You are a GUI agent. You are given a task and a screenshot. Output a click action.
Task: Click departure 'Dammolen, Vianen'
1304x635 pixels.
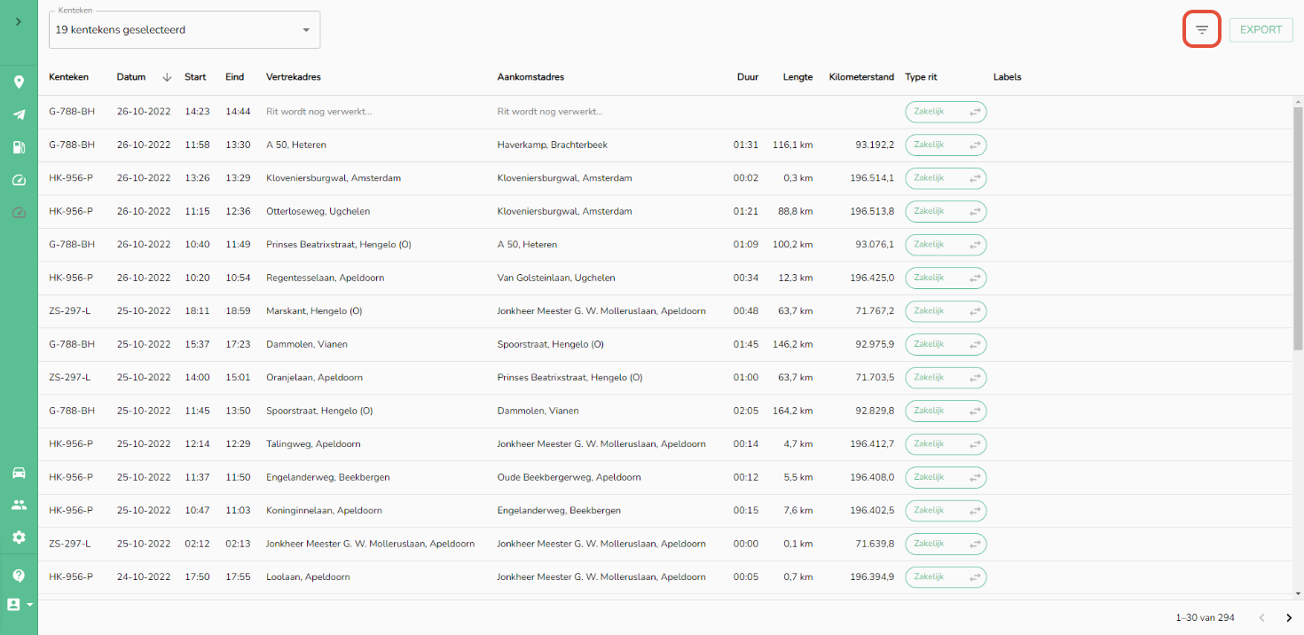click(x=307, y=344)
